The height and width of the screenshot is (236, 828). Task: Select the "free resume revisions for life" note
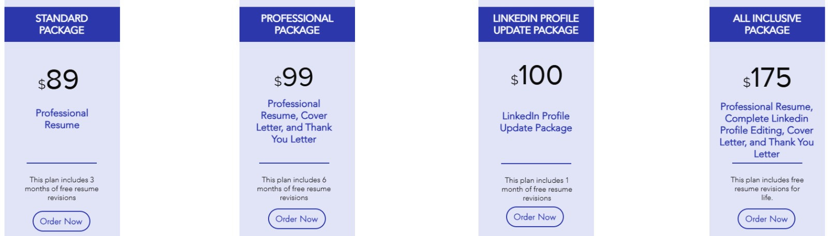[x=767, y=188]
